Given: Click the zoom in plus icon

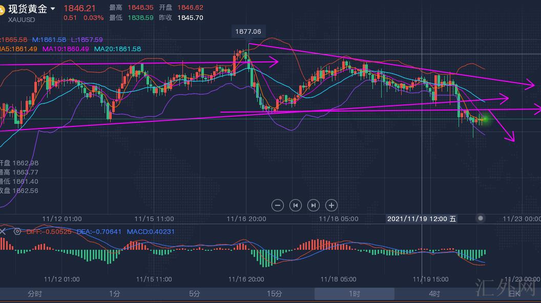Looking at the screenshot, I should tap(331, 205).
